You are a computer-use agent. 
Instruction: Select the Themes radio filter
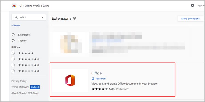point(13,41)
